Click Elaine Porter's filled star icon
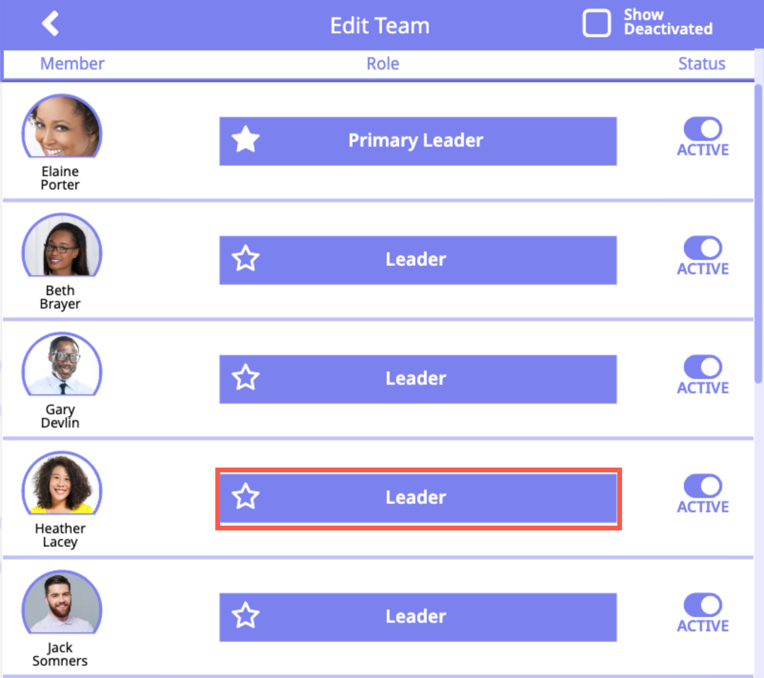Image resolution: width=764 pixels, height=678 pixels. (x=246, y=140)
